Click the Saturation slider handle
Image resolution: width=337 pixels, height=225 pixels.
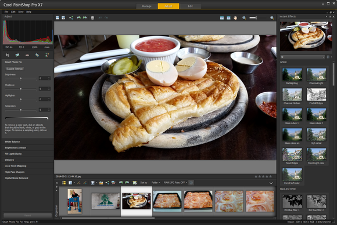(21, 110)
